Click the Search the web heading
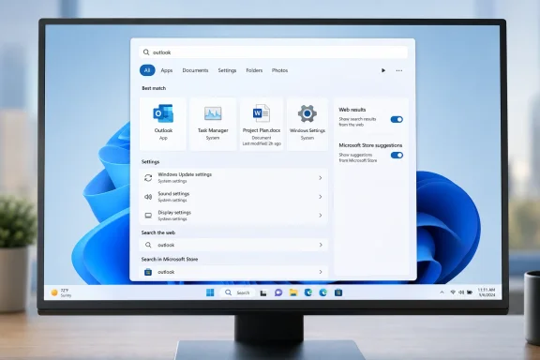The image size is (540, 360). click(x=158, y=232)
